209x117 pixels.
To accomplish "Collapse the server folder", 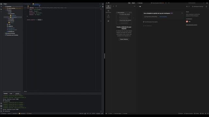I will click(x=6, y=10).
